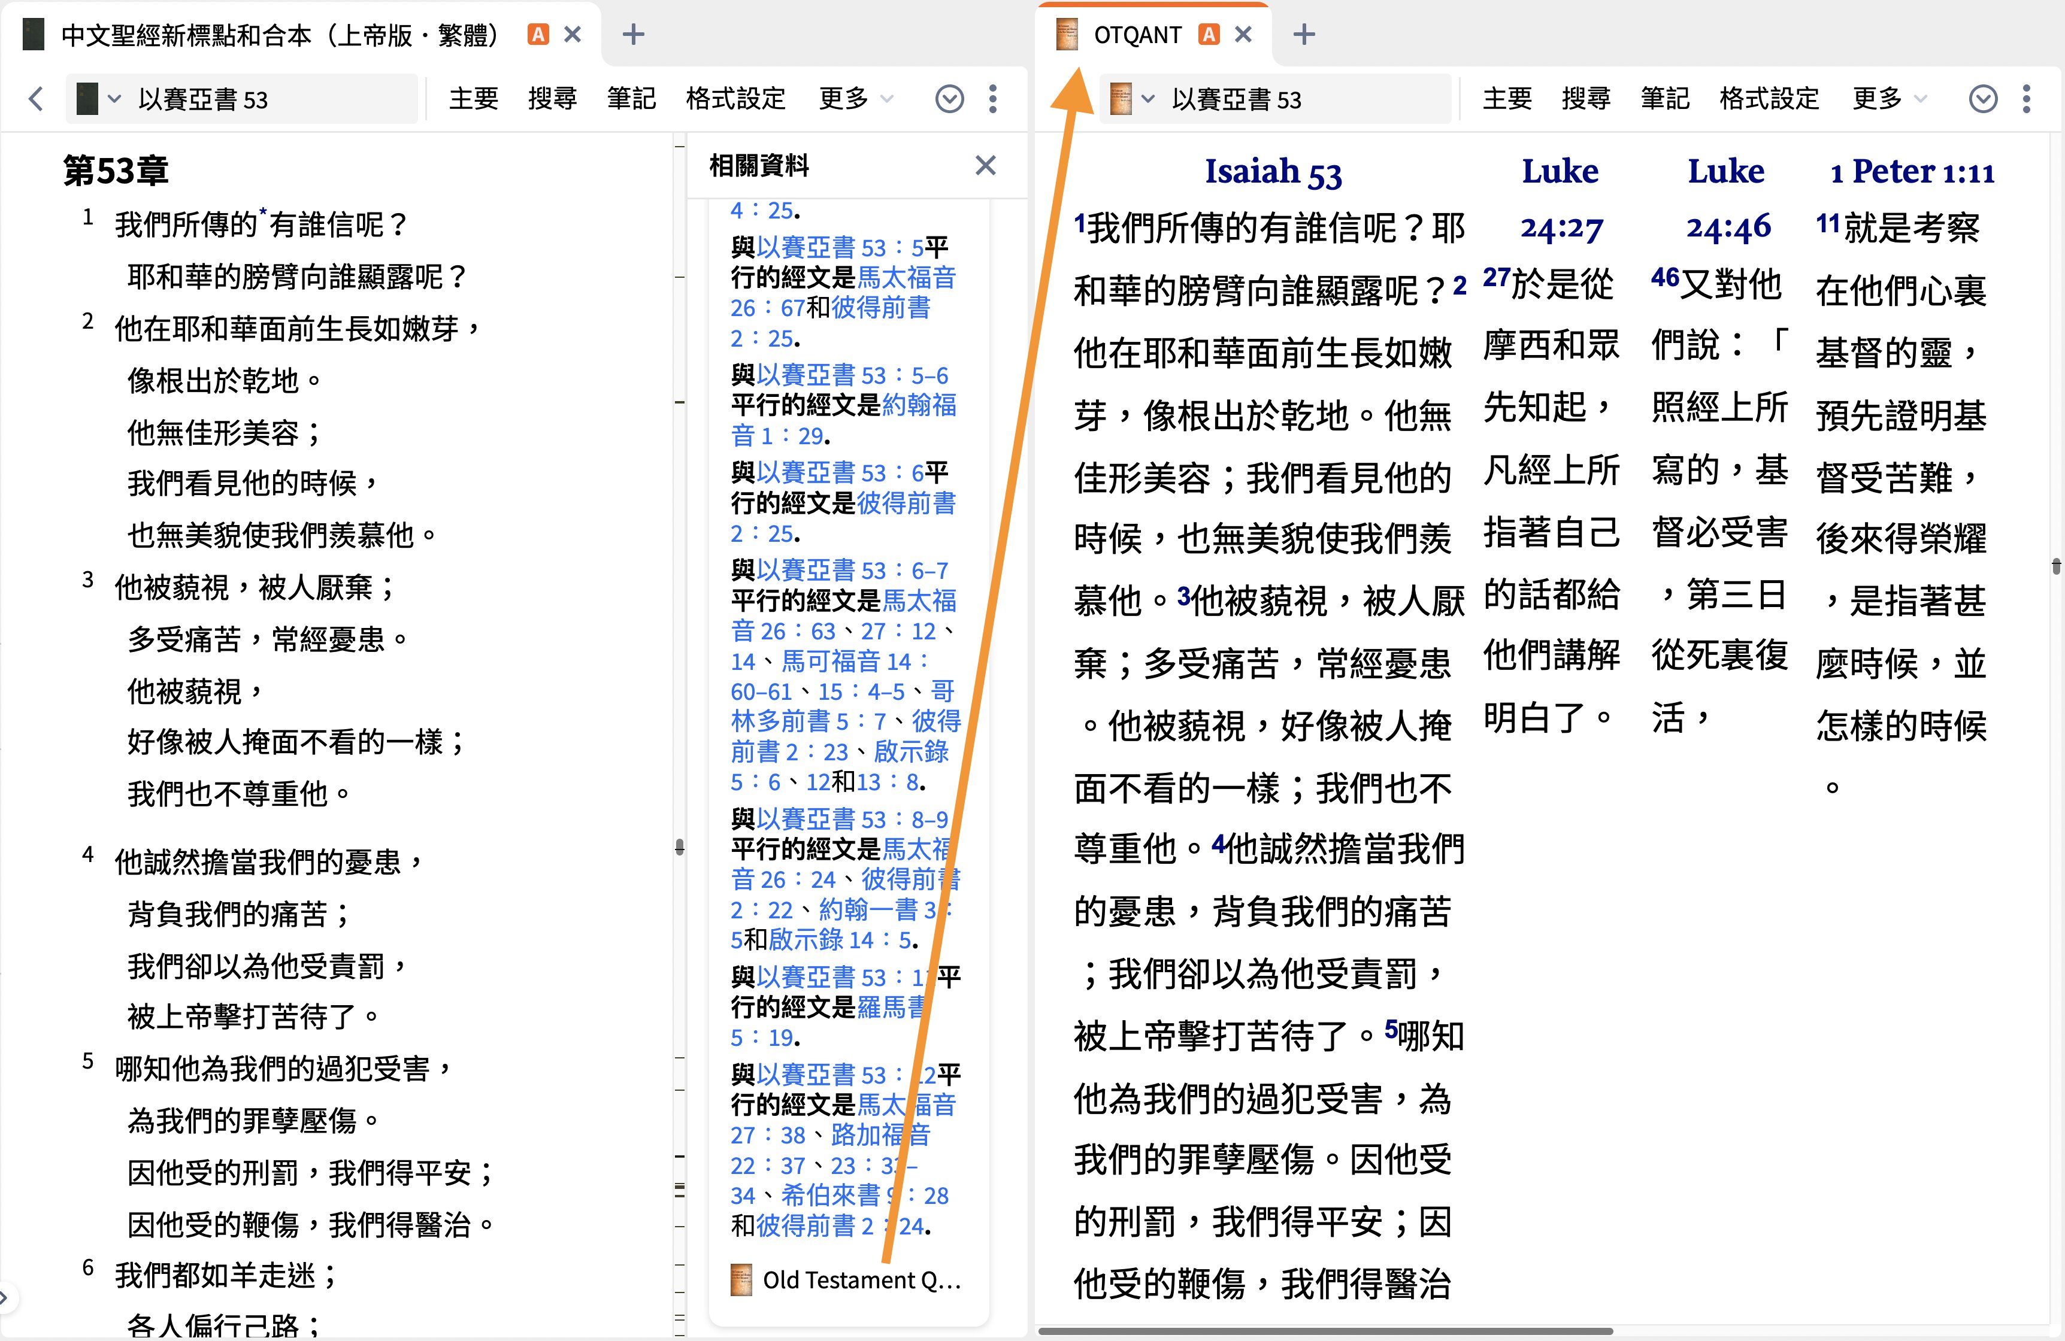This screenshot has width=2065, height=1341.
Task: Click verse number 4 in left pane
Action: click(x=87, y=854)
